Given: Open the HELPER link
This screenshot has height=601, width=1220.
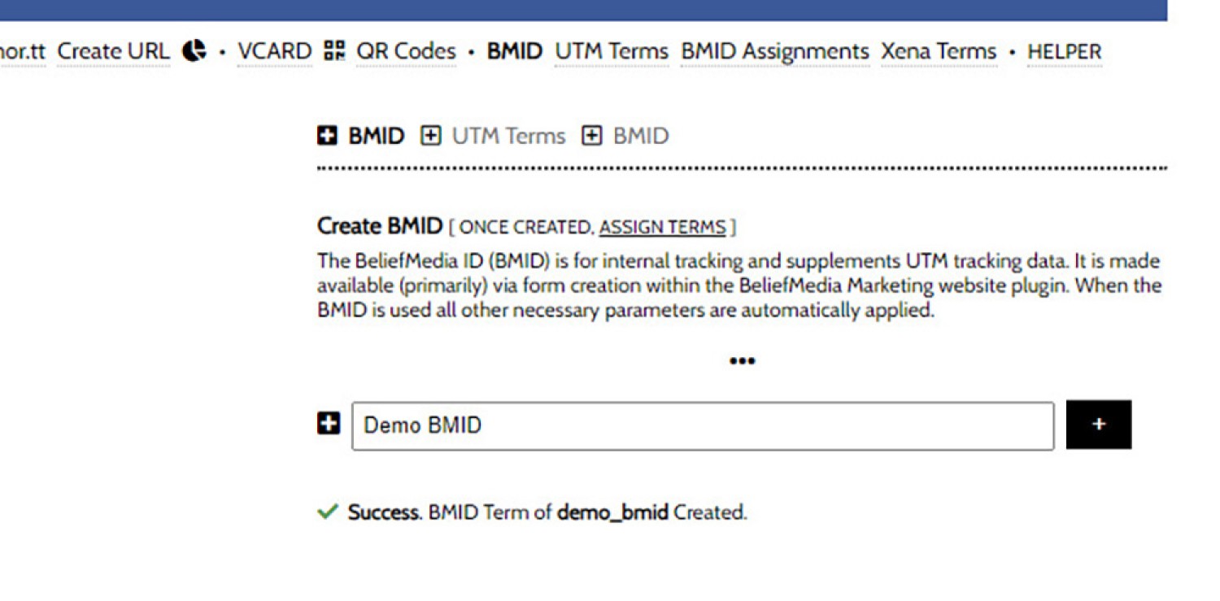Looking at the screenshot, I should (1065, 52).
